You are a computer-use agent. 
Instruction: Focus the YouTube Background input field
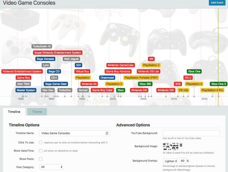click(x=191, y=133)
